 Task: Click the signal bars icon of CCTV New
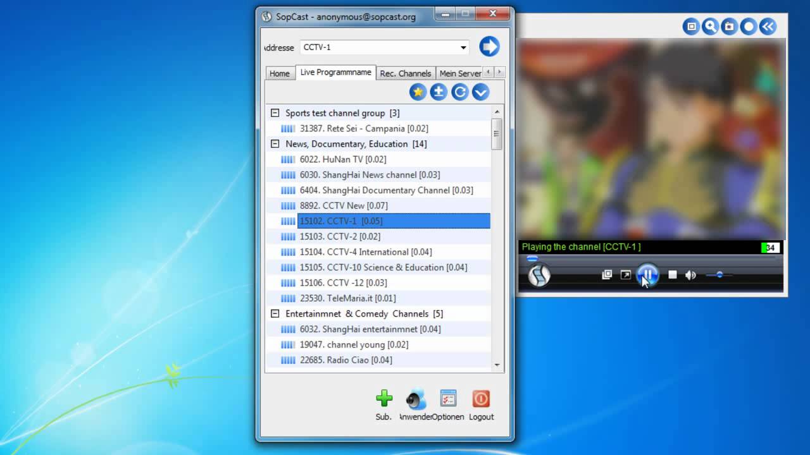coord(288,205)
